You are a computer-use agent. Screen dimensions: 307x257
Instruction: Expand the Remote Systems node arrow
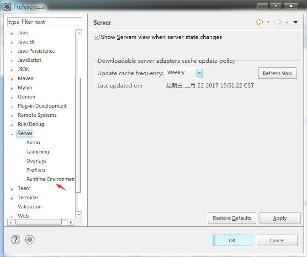click(x=12, y=116)
